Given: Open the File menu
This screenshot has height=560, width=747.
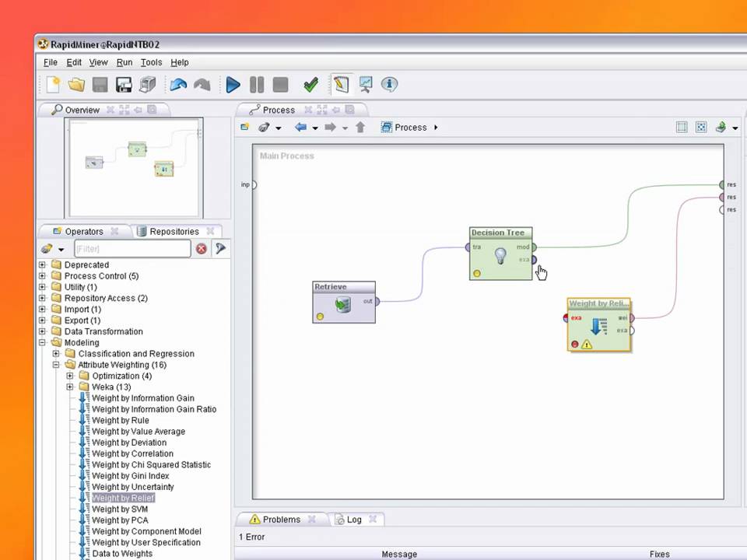Looking at the screenshot, I should tap(51, 62).
